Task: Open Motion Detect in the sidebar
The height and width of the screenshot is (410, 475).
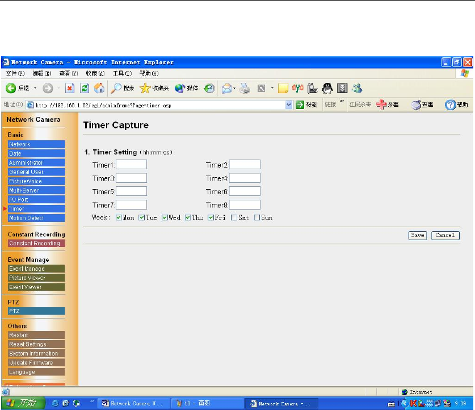Action: pos(26,218)
